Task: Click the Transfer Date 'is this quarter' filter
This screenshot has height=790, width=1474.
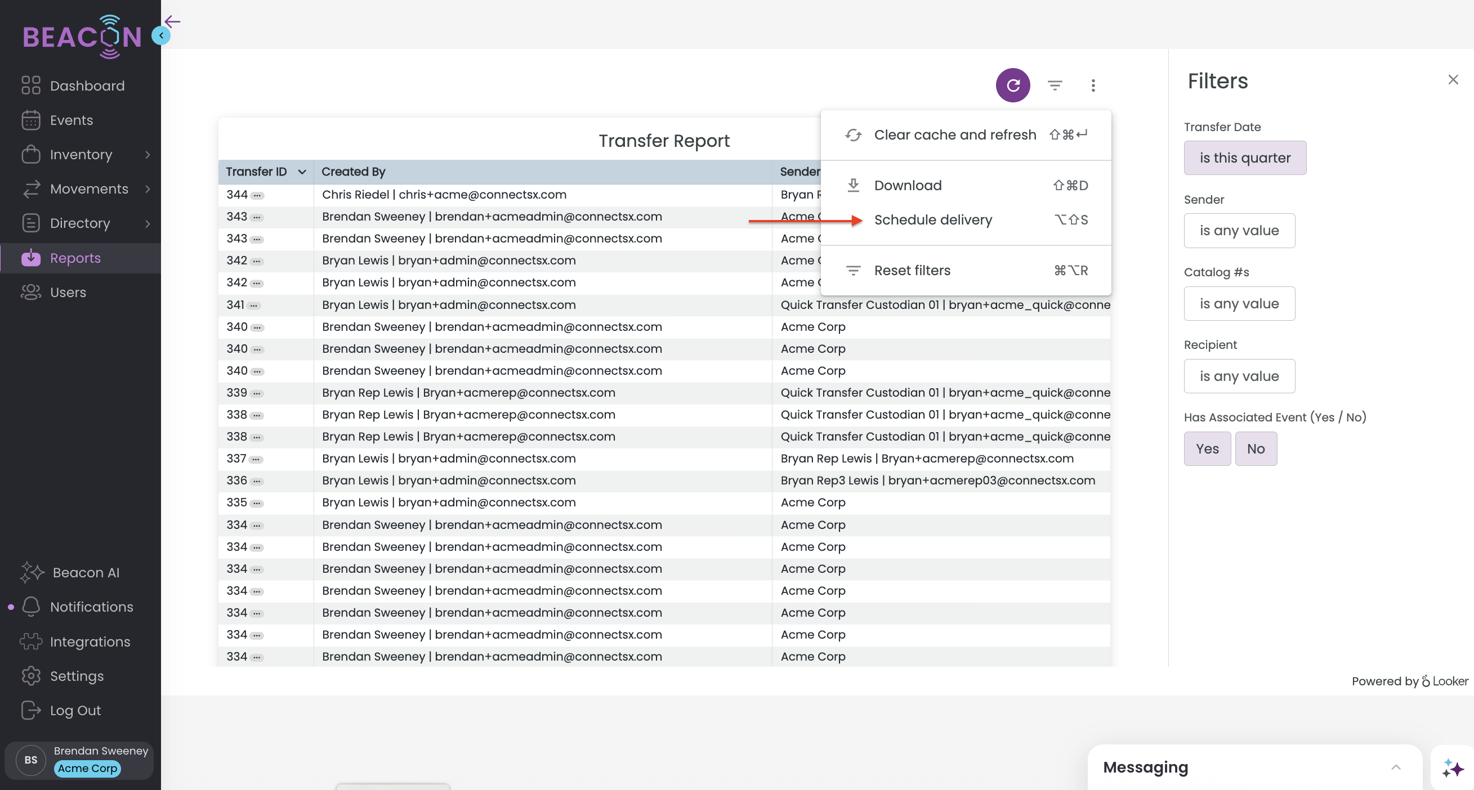Action: (1244, 158)
